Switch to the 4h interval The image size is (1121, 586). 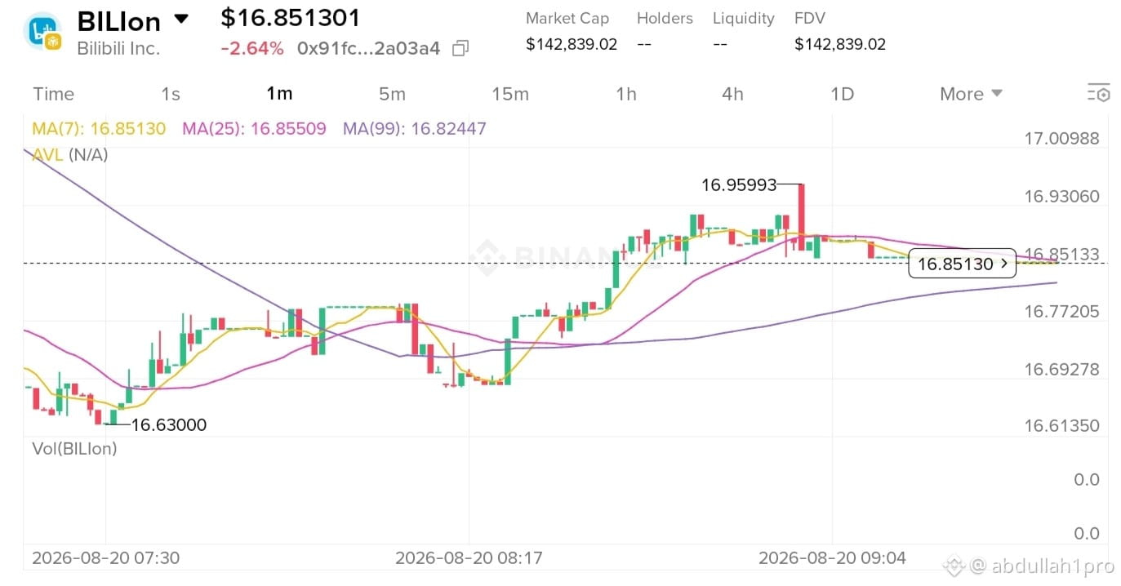[x=733, y=94]
